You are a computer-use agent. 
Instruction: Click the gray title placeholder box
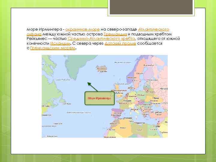click(151, 7)
